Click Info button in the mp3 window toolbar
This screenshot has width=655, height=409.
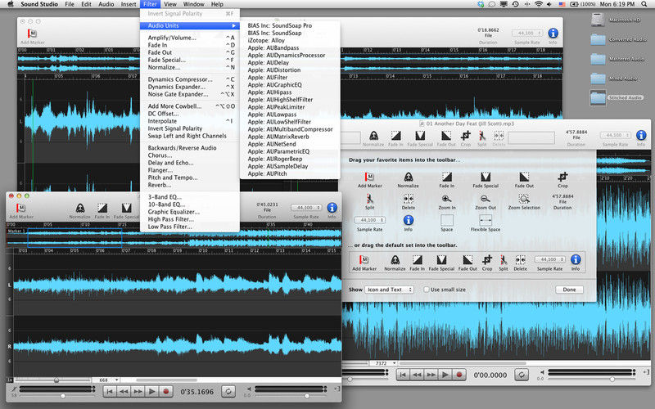641,135
